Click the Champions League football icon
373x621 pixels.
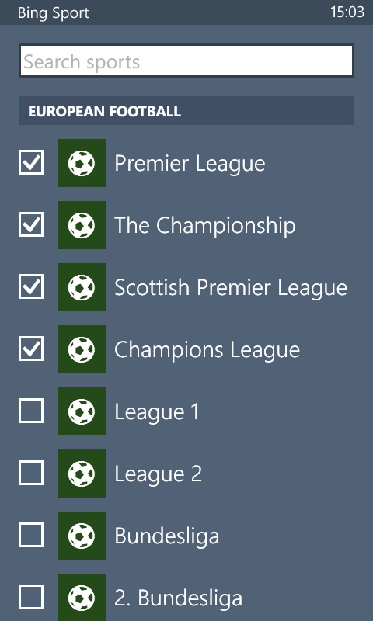pos(82,349)
